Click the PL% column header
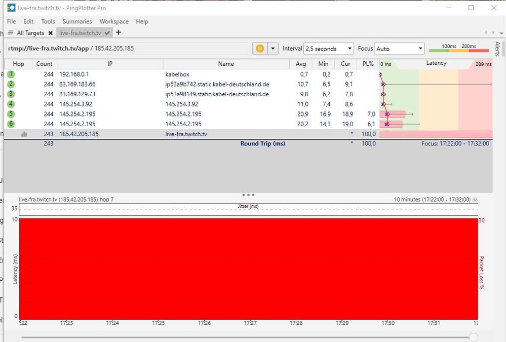506x342 pixels. point(368,64)
